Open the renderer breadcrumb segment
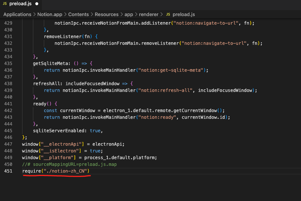Screen dimensions: 301x201 pos(149,15)
